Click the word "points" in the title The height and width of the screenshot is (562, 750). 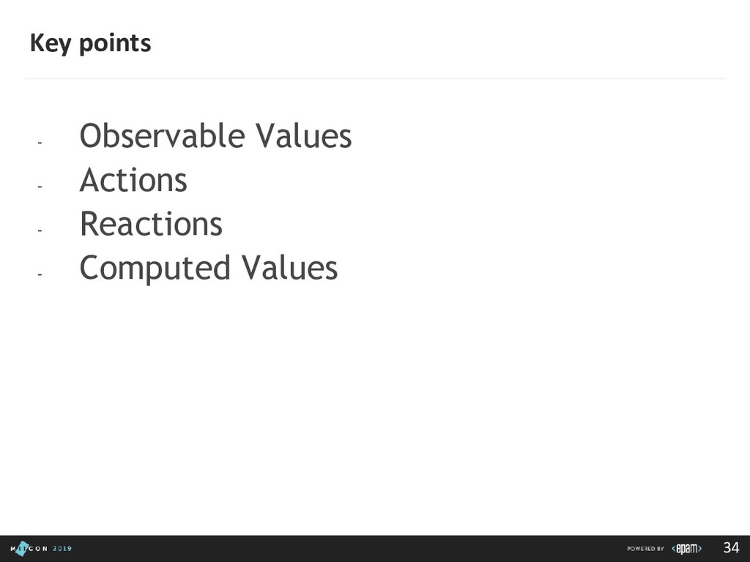click(x=114, y=44)
